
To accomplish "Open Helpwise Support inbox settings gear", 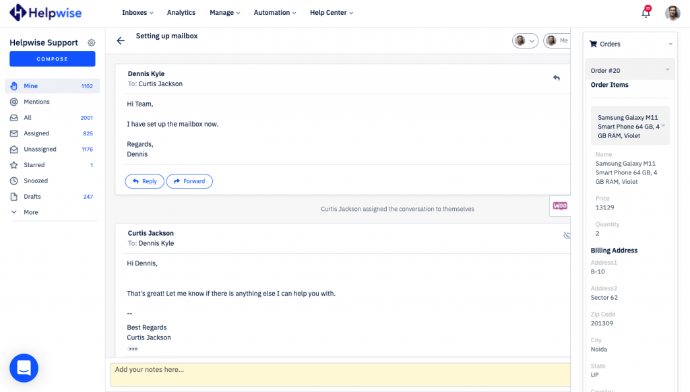I will 92,42.
